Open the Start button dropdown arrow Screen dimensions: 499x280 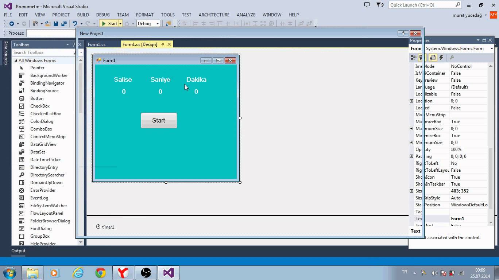120,24
